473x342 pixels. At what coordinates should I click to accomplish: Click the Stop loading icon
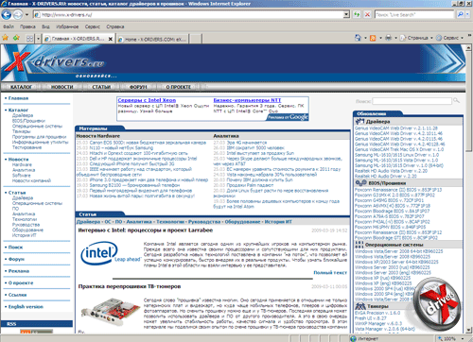(367, 14)
